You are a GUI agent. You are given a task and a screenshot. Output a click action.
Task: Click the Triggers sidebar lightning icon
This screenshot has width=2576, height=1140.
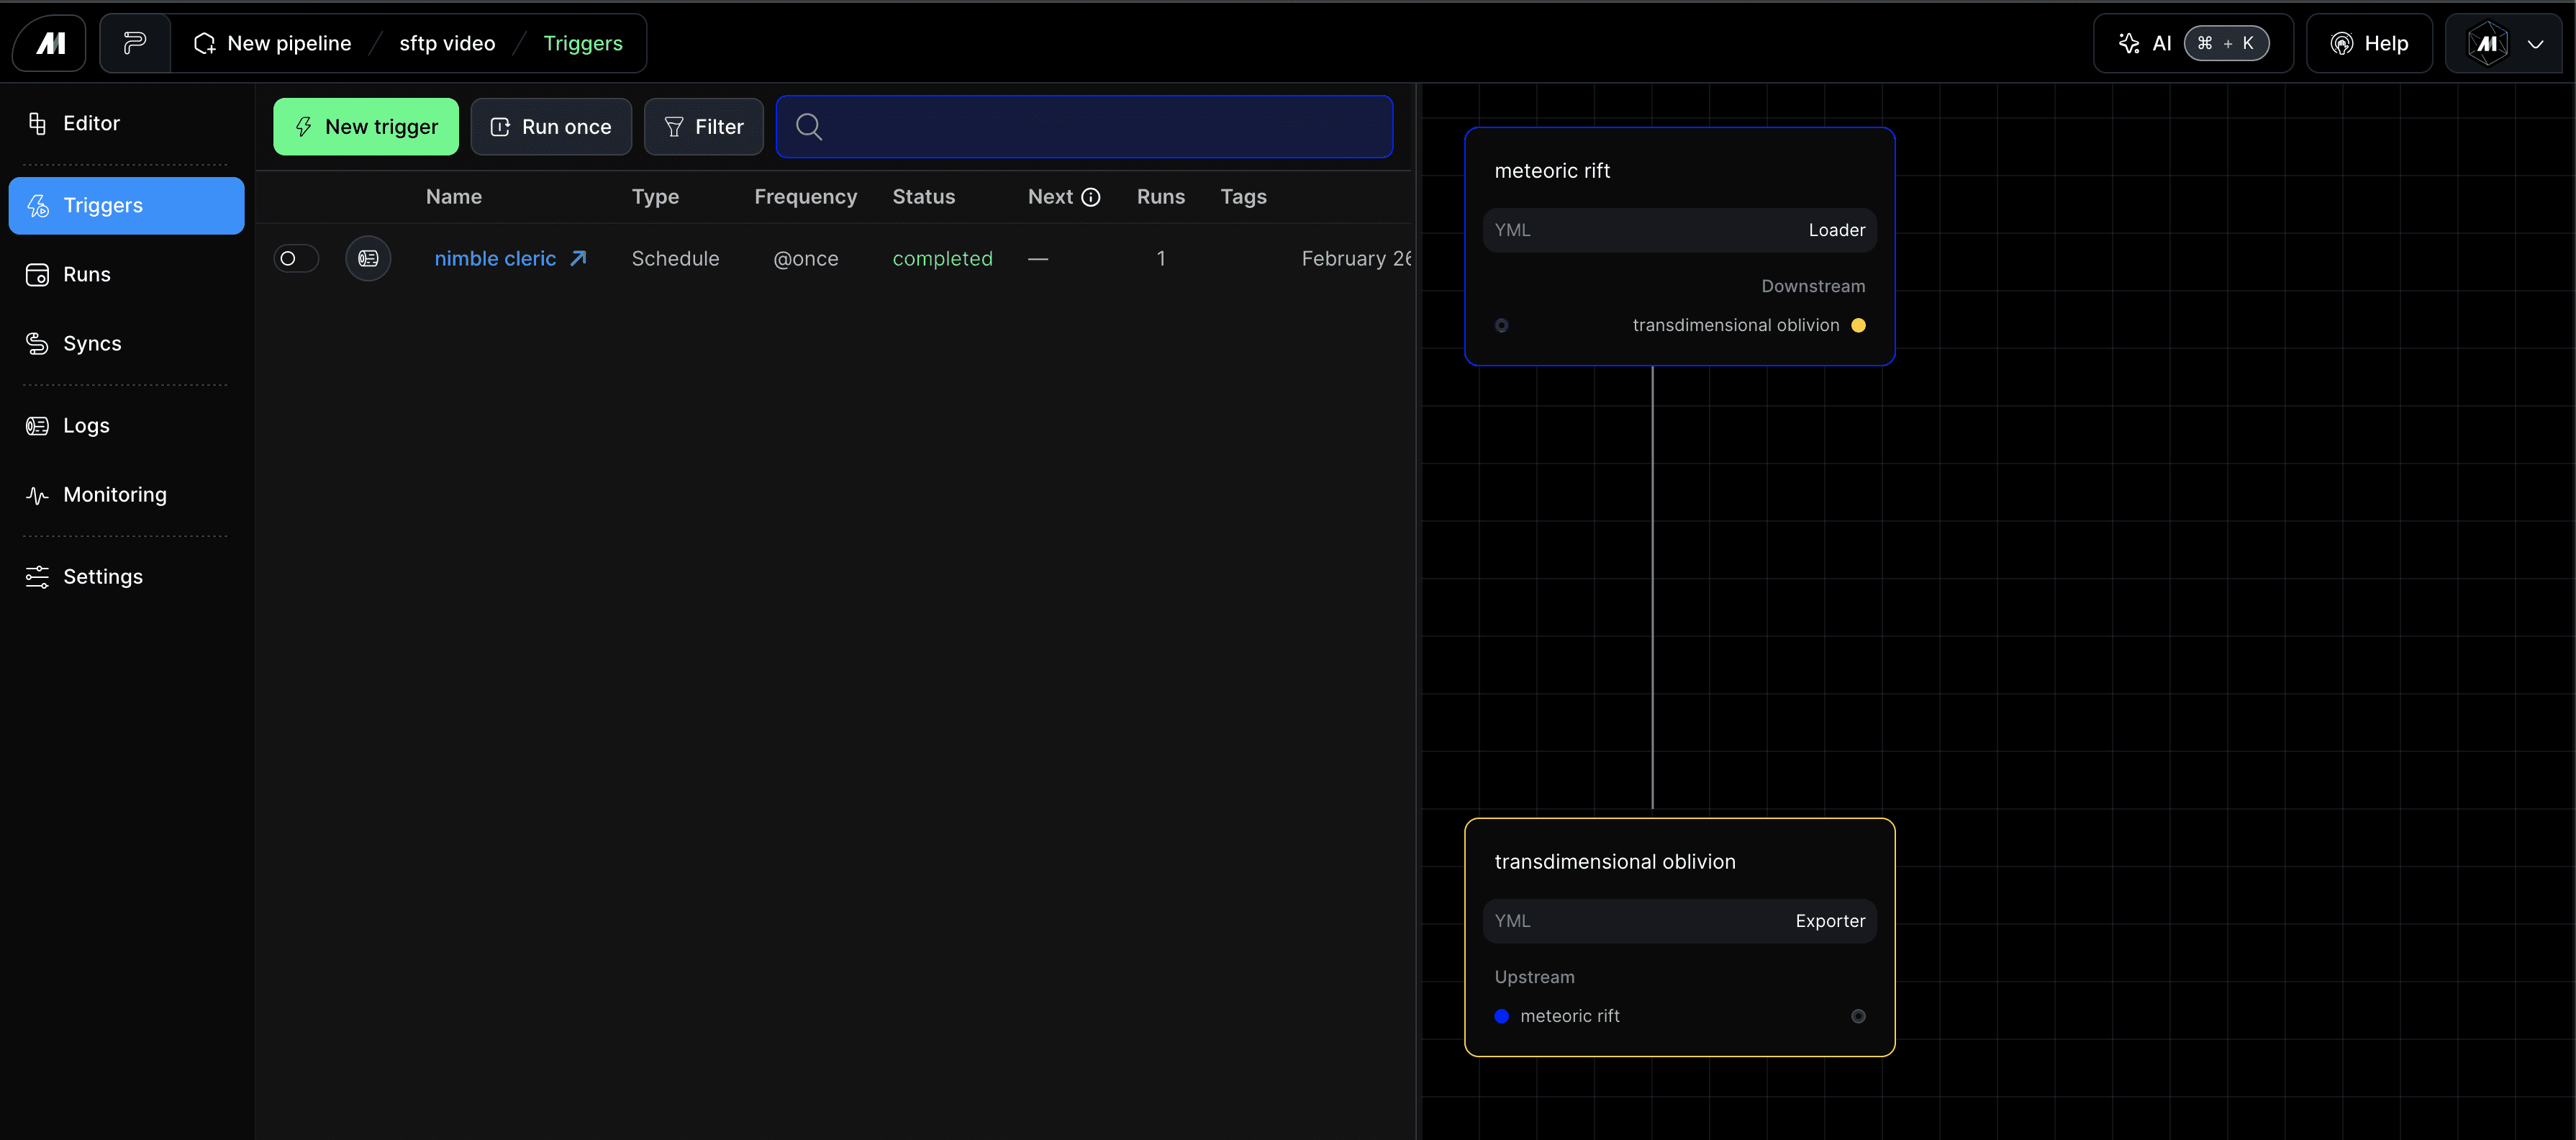[37, 205]
